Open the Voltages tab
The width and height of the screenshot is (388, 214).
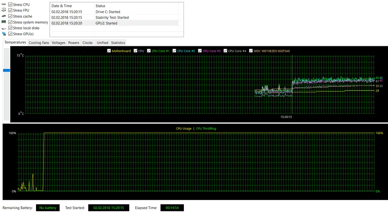59,43
